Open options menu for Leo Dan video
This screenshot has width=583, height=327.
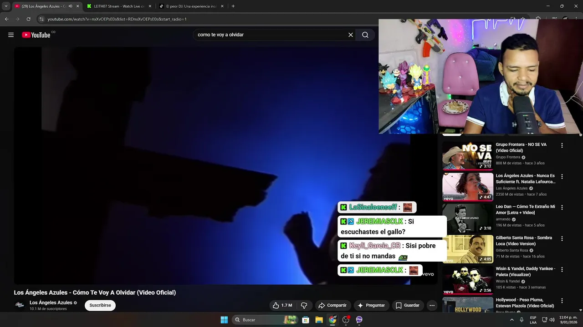(562, 207)
